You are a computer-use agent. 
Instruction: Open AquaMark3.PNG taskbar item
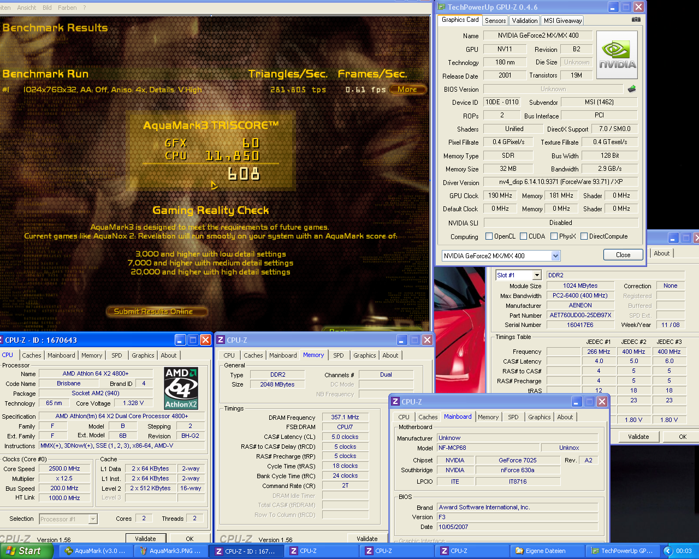(171, 551)
